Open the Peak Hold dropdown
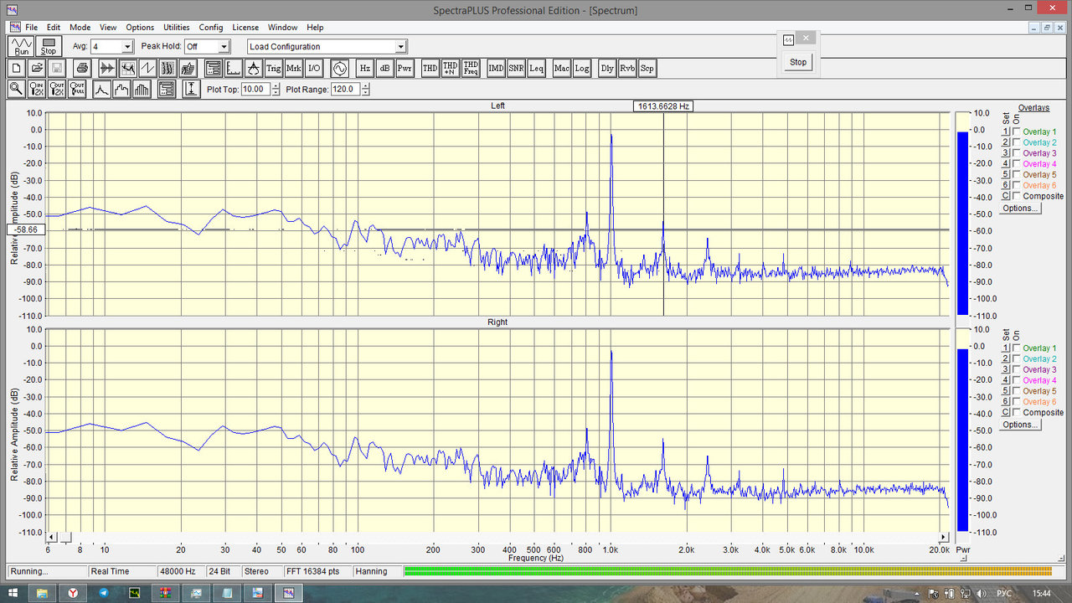 (x=224, y=47)
